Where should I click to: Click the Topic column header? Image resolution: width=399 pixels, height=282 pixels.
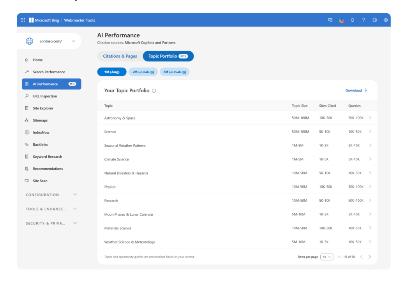[x=108, y=106]
